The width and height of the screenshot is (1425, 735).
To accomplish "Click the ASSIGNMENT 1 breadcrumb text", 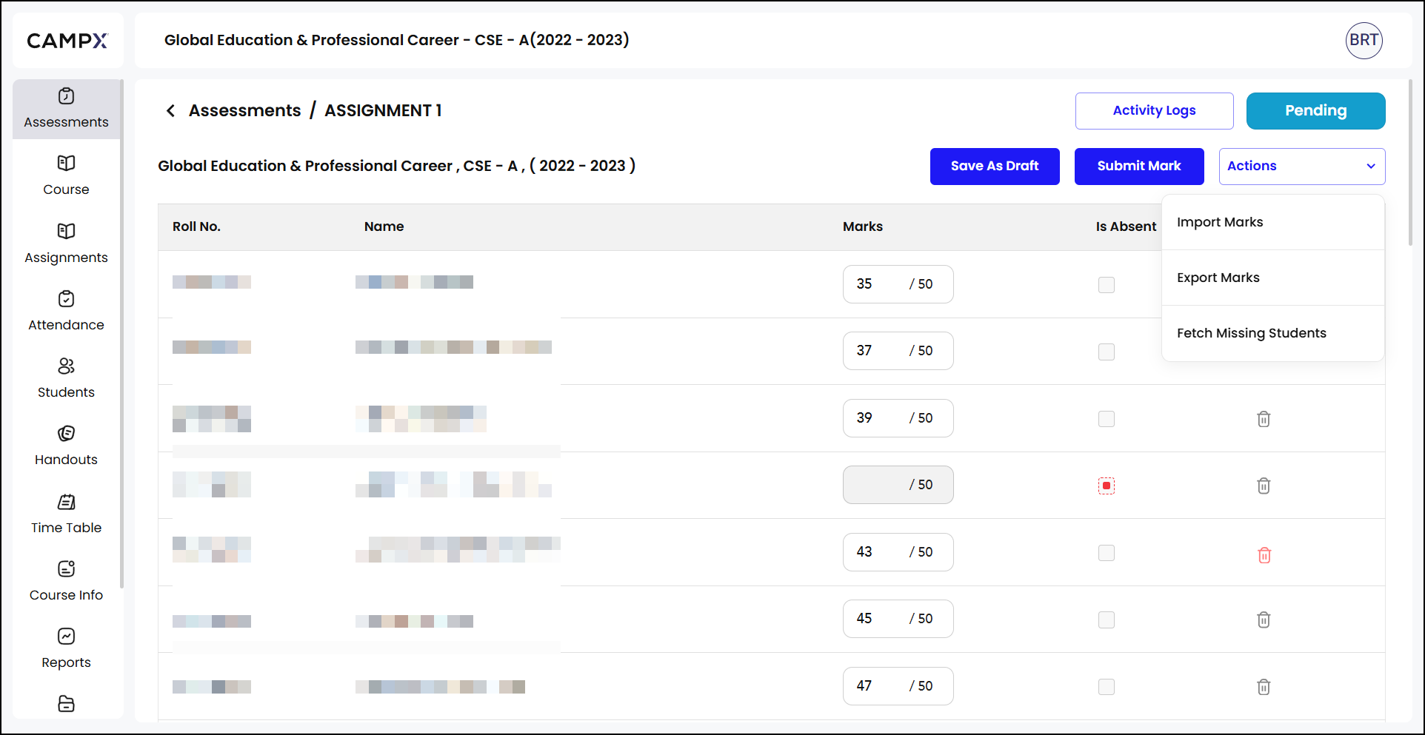I will [x=383, y=110].
